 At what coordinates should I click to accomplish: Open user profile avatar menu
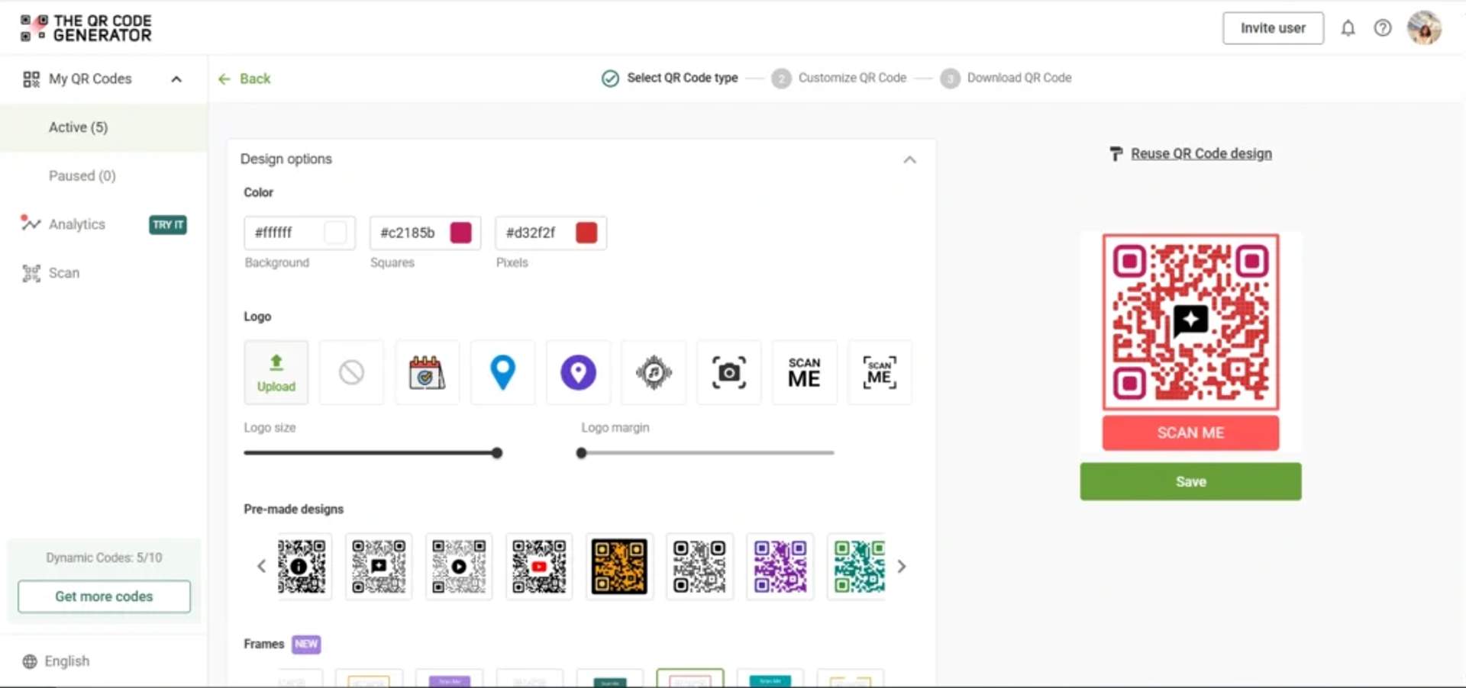[x=1424, y=28]
